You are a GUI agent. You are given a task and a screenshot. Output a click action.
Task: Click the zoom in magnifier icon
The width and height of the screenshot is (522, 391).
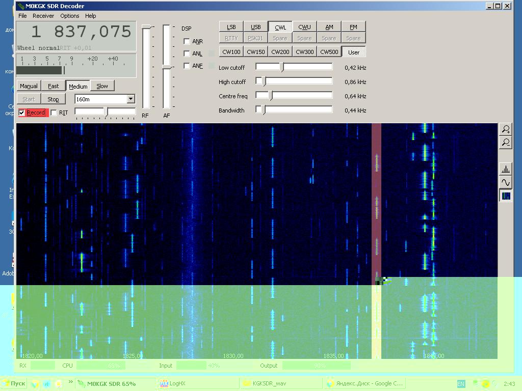505,129
